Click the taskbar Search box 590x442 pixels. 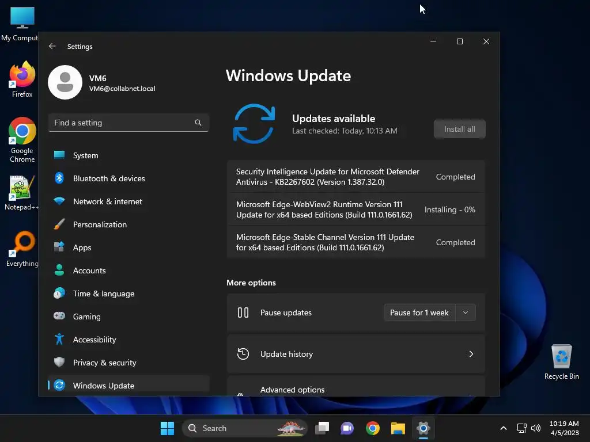(244, 428)
